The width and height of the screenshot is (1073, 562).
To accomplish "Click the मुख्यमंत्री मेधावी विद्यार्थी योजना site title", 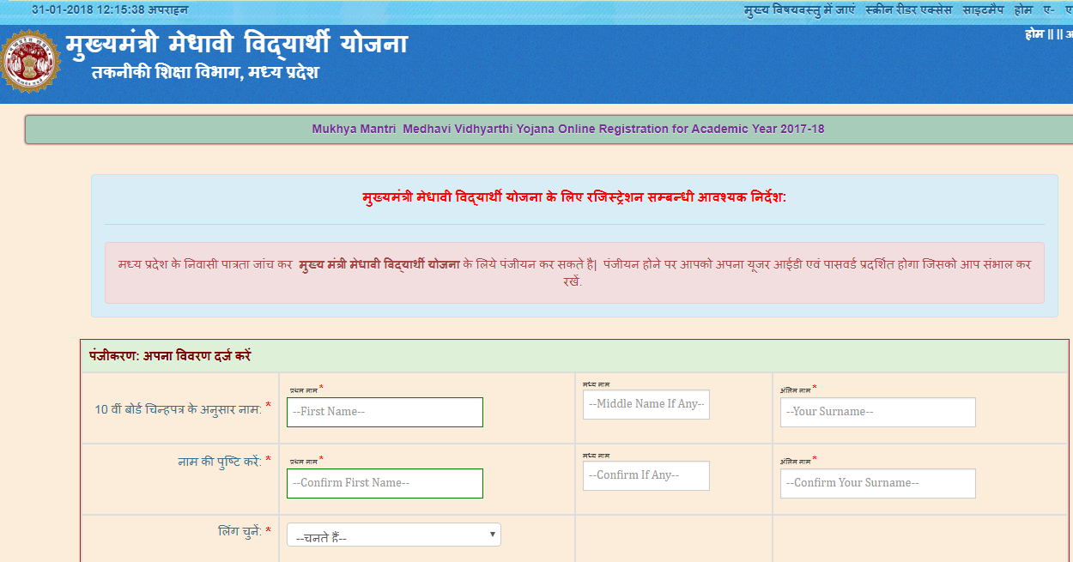I will coord(237,45).
